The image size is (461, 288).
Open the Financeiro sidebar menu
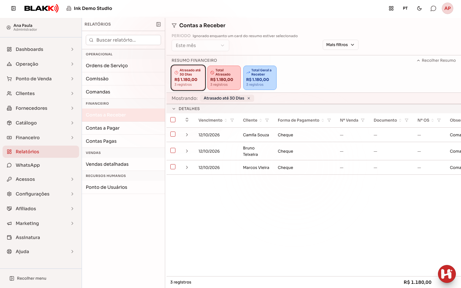[x=41, y=138]
